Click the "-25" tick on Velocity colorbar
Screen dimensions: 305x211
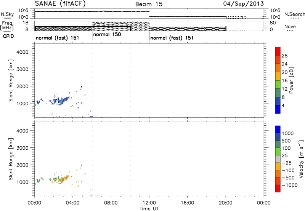(287, 163)
